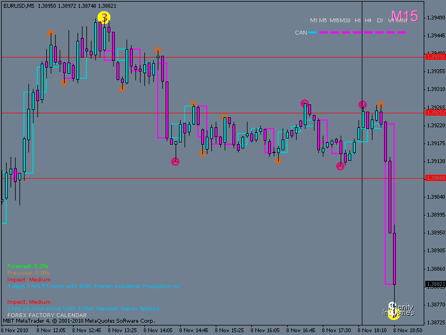Click the 1.39355 price scale label

[436, 71]
